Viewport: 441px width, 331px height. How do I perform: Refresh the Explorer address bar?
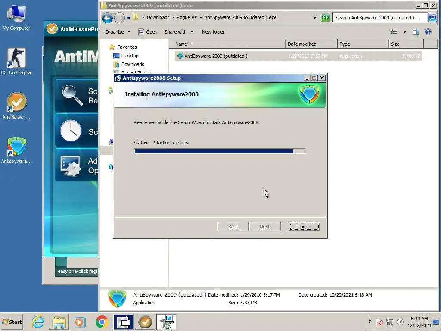pos(325,18)
